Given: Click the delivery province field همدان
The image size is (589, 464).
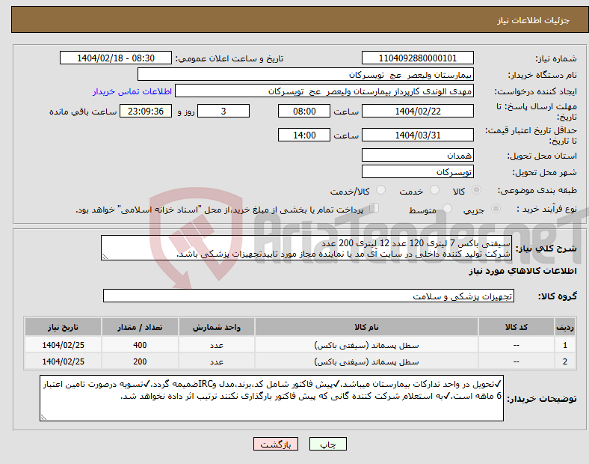Looking at the screenshot, I should (417, 155).
